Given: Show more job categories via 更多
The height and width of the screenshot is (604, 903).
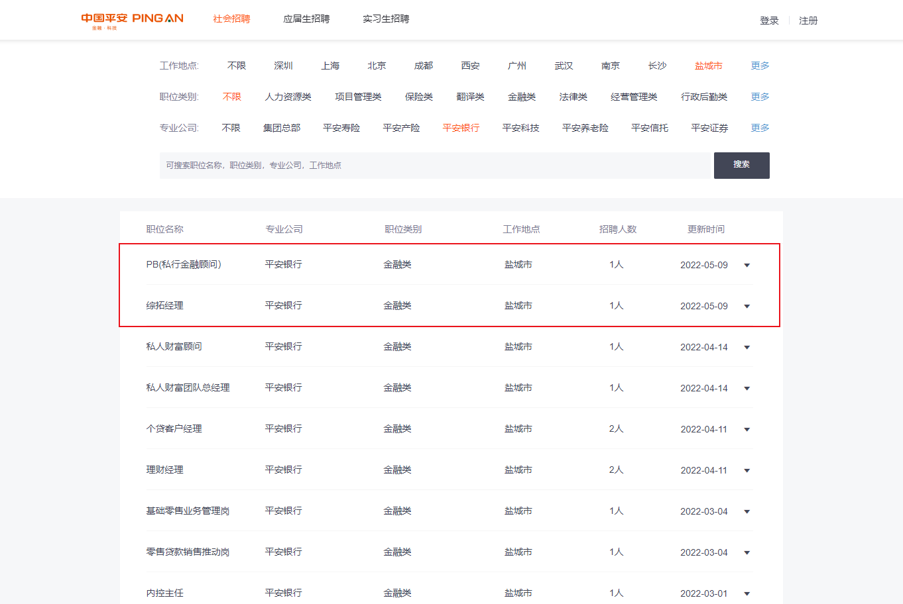Looking at the screenshot, I should pos(760,97).
